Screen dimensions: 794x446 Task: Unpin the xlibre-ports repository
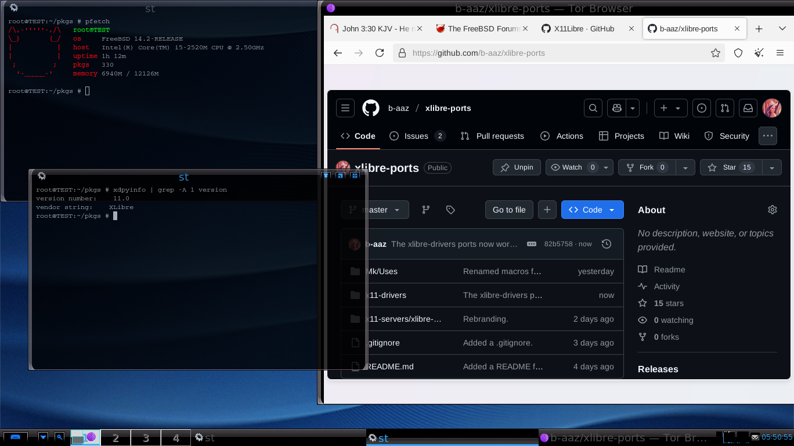(x=517, y=167)
